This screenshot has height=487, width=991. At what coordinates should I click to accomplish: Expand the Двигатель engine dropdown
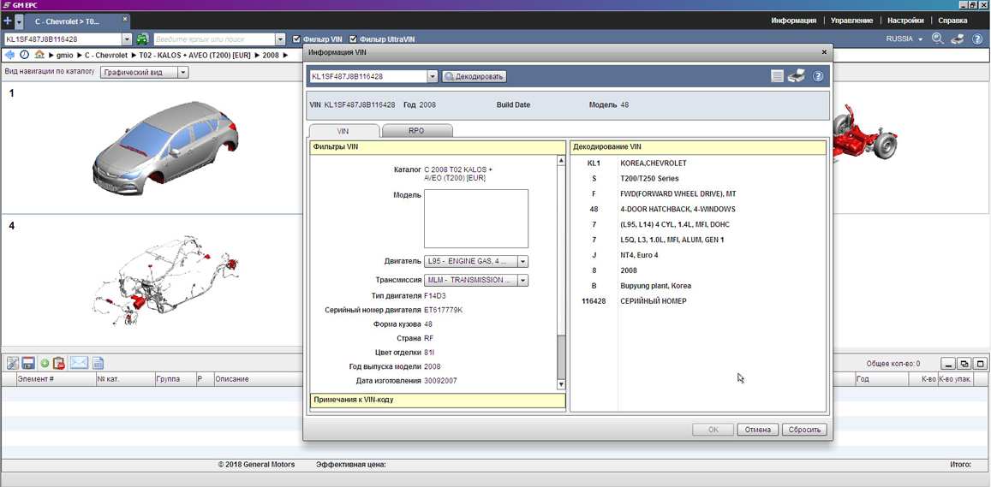[522, 262]
